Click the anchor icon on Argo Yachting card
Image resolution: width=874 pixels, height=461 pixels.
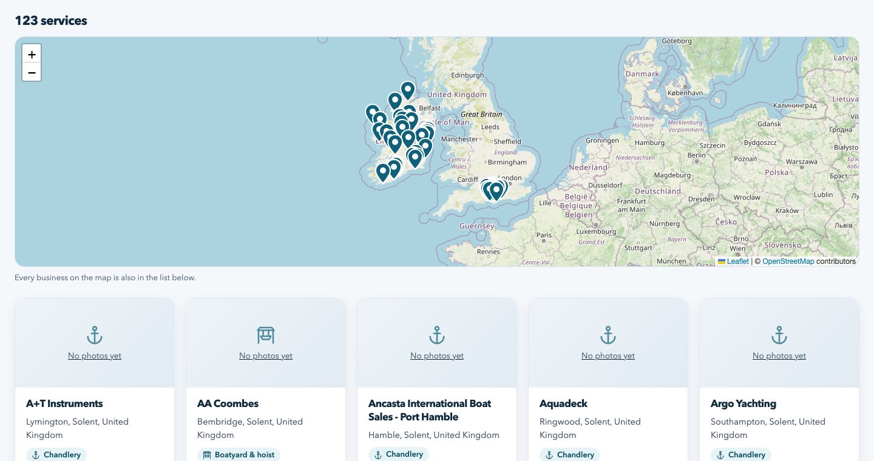pos(779,335)
